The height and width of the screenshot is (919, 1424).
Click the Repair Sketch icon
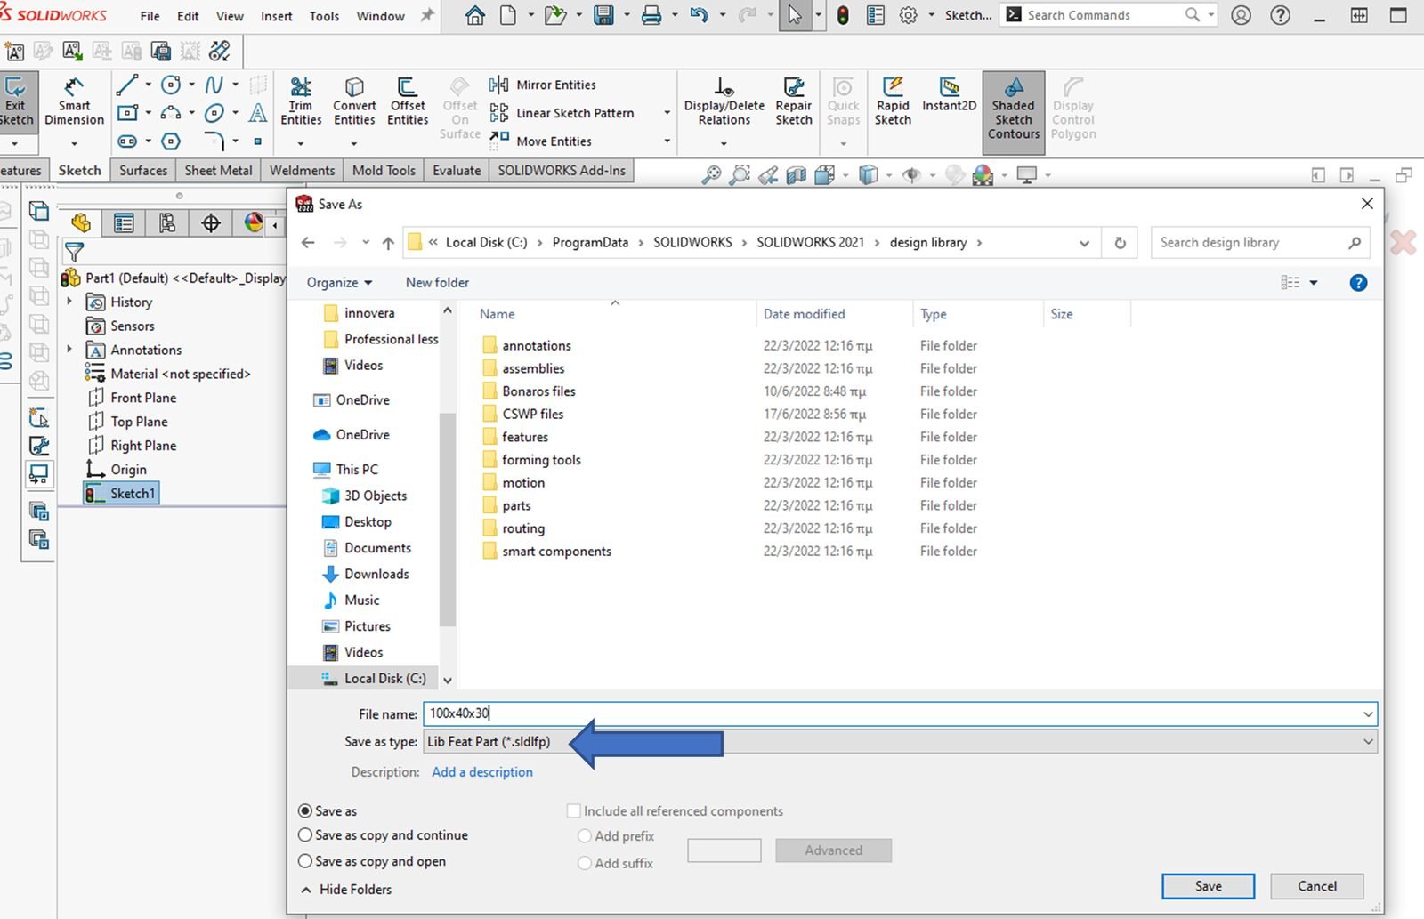(793, 101)
